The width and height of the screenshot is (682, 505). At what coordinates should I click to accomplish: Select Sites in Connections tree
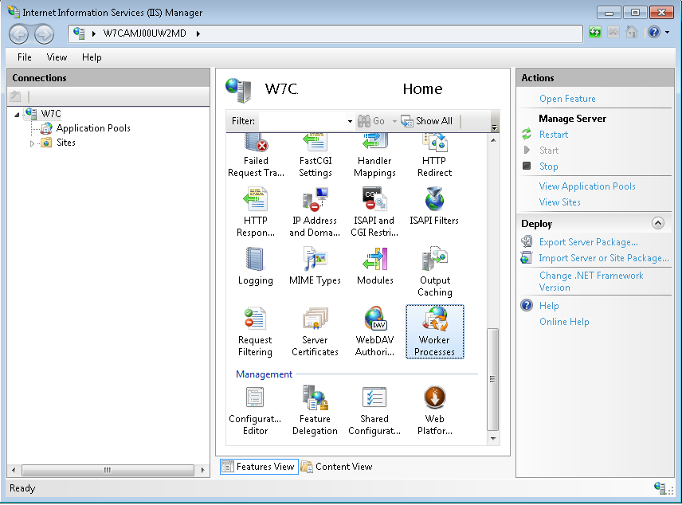(65, 143)
